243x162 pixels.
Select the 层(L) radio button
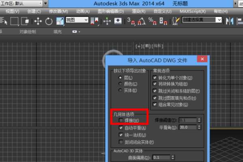(x=120, y=77)
